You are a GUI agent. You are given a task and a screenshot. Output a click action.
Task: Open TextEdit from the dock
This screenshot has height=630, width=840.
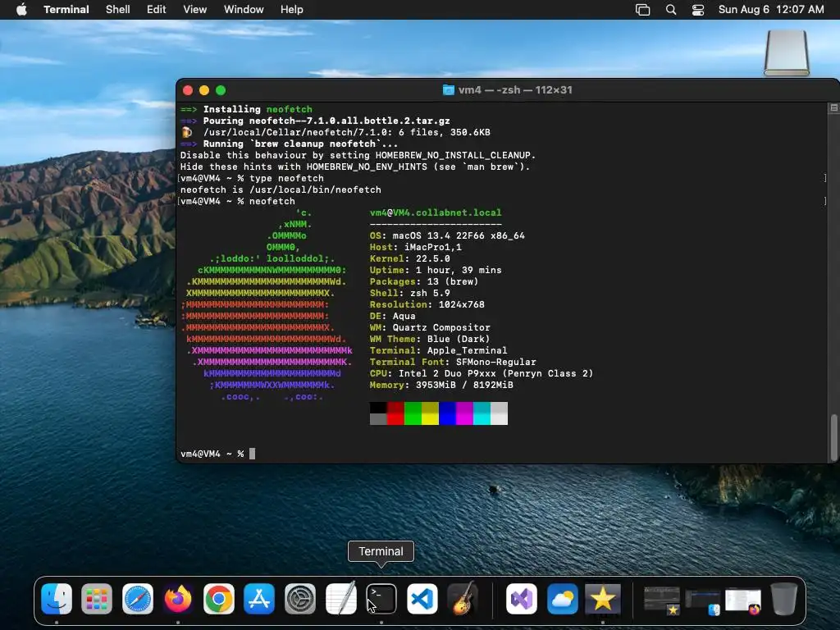340,598
